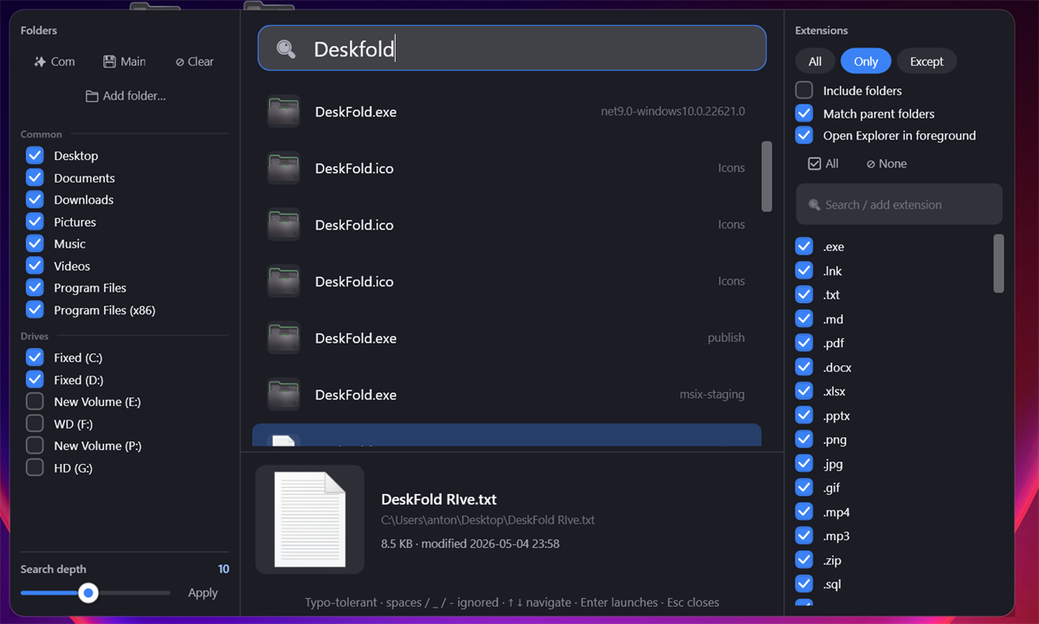
Task: Uncheck the .gif extension
Action: pos(804,487)
